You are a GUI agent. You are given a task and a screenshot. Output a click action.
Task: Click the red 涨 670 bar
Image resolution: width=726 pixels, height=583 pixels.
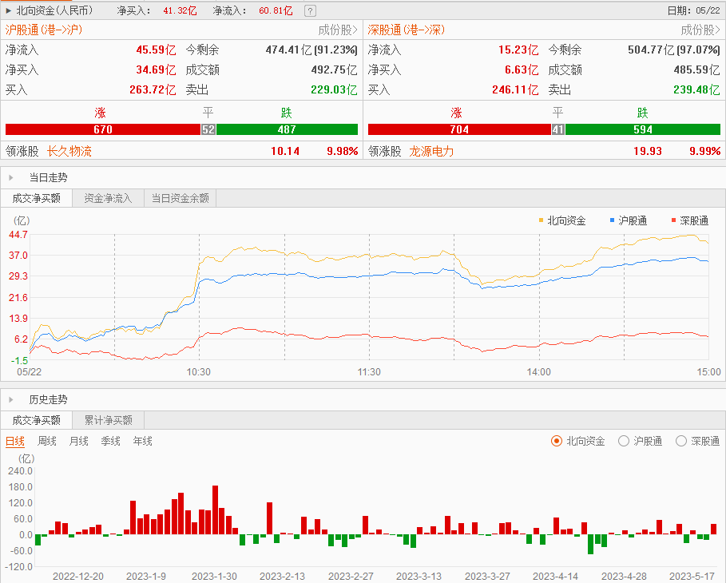102,129
